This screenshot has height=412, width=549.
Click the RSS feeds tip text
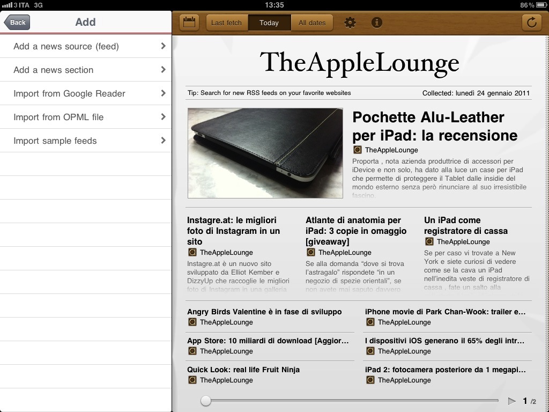pos(269,93)
